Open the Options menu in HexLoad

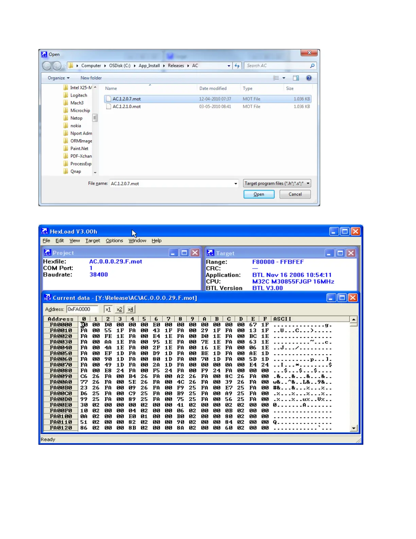[114, 241]
